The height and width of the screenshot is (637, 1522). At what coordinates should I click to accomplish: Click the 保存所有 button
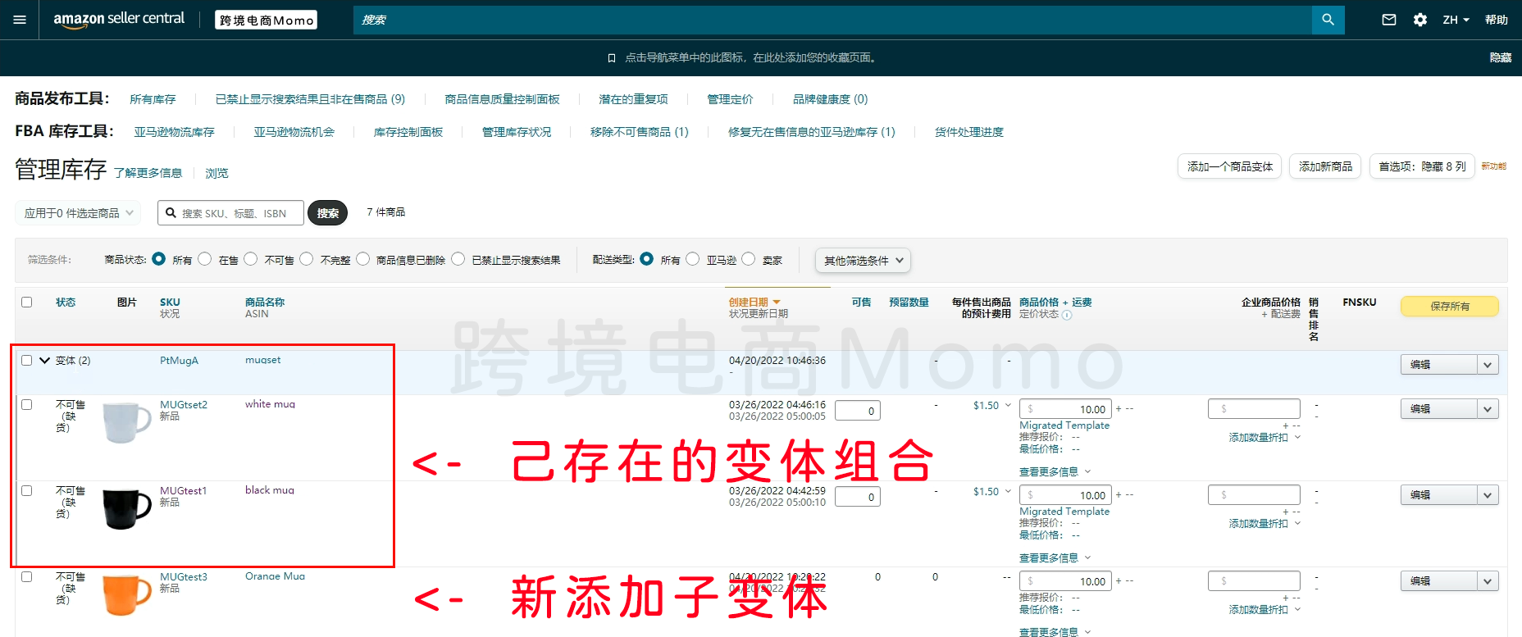(1450, 307)
